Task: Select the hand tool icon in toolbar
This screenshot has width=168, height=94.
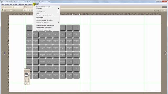Action: pyautogui.click(x=3, y=10)
